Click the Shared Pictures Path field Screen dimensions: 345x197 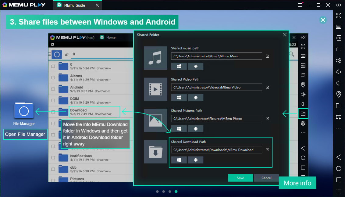216,119
